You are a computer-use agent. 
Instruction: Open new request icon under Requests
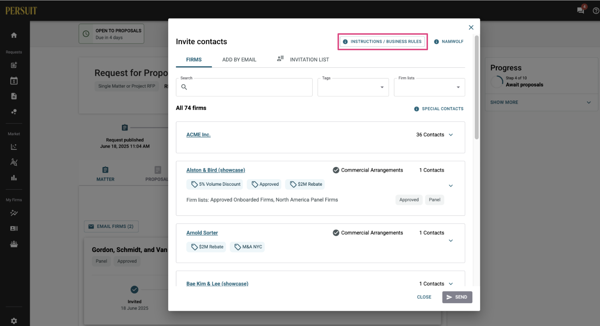coord(14,65)
